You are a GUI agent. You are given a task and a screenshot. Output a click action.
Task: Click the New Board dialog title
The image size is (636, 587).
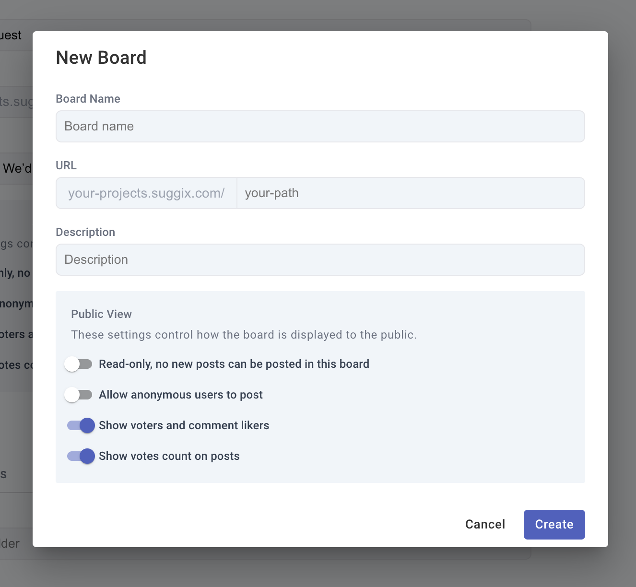(x=101, y=57)
